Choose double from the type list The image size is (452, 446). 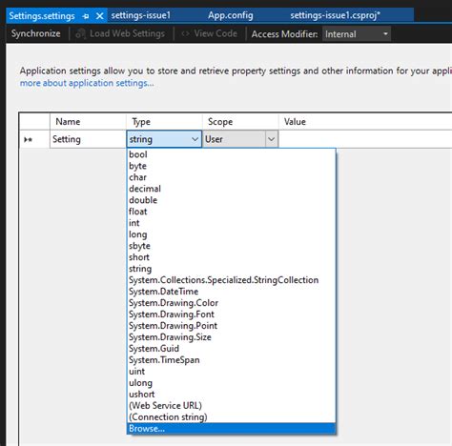coord(231,200)
